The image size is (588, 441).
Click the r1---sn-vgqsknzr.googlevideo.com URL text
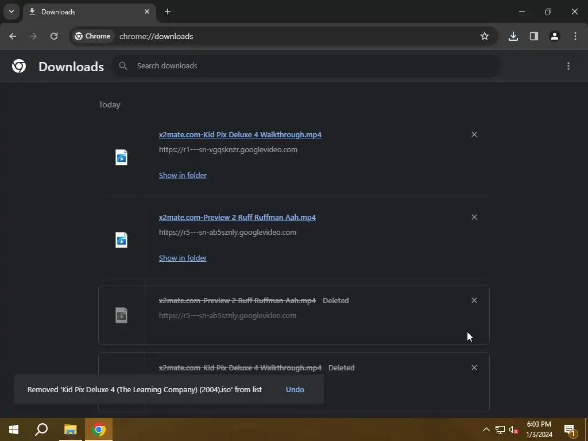pos(228,150)
